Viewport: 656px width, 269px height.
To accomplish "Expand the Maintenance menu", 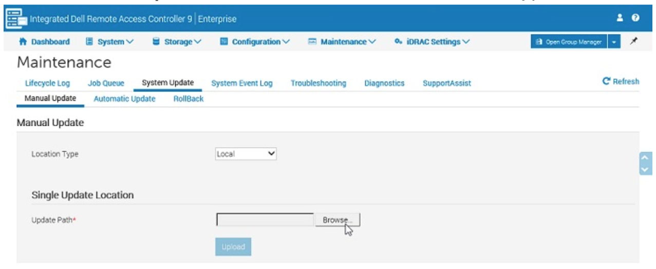I will pyautogui.click(x=342, y=42).
